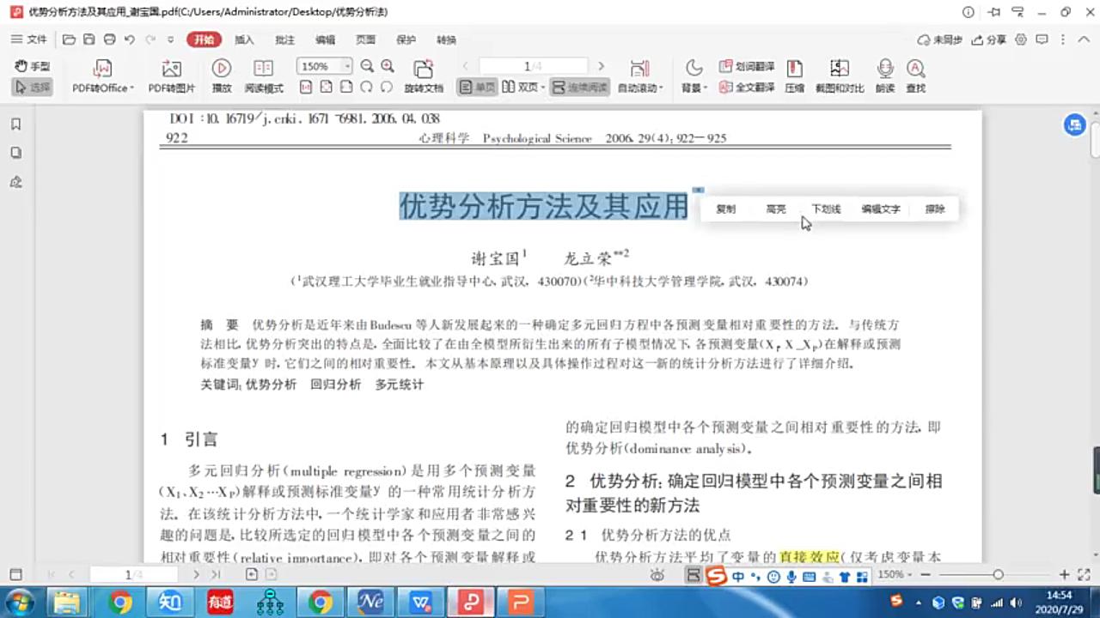Screen dimensions: 1100x618
Task: Open the zoom percentage dropdown showing 150%
Action: tap(346, 66)
